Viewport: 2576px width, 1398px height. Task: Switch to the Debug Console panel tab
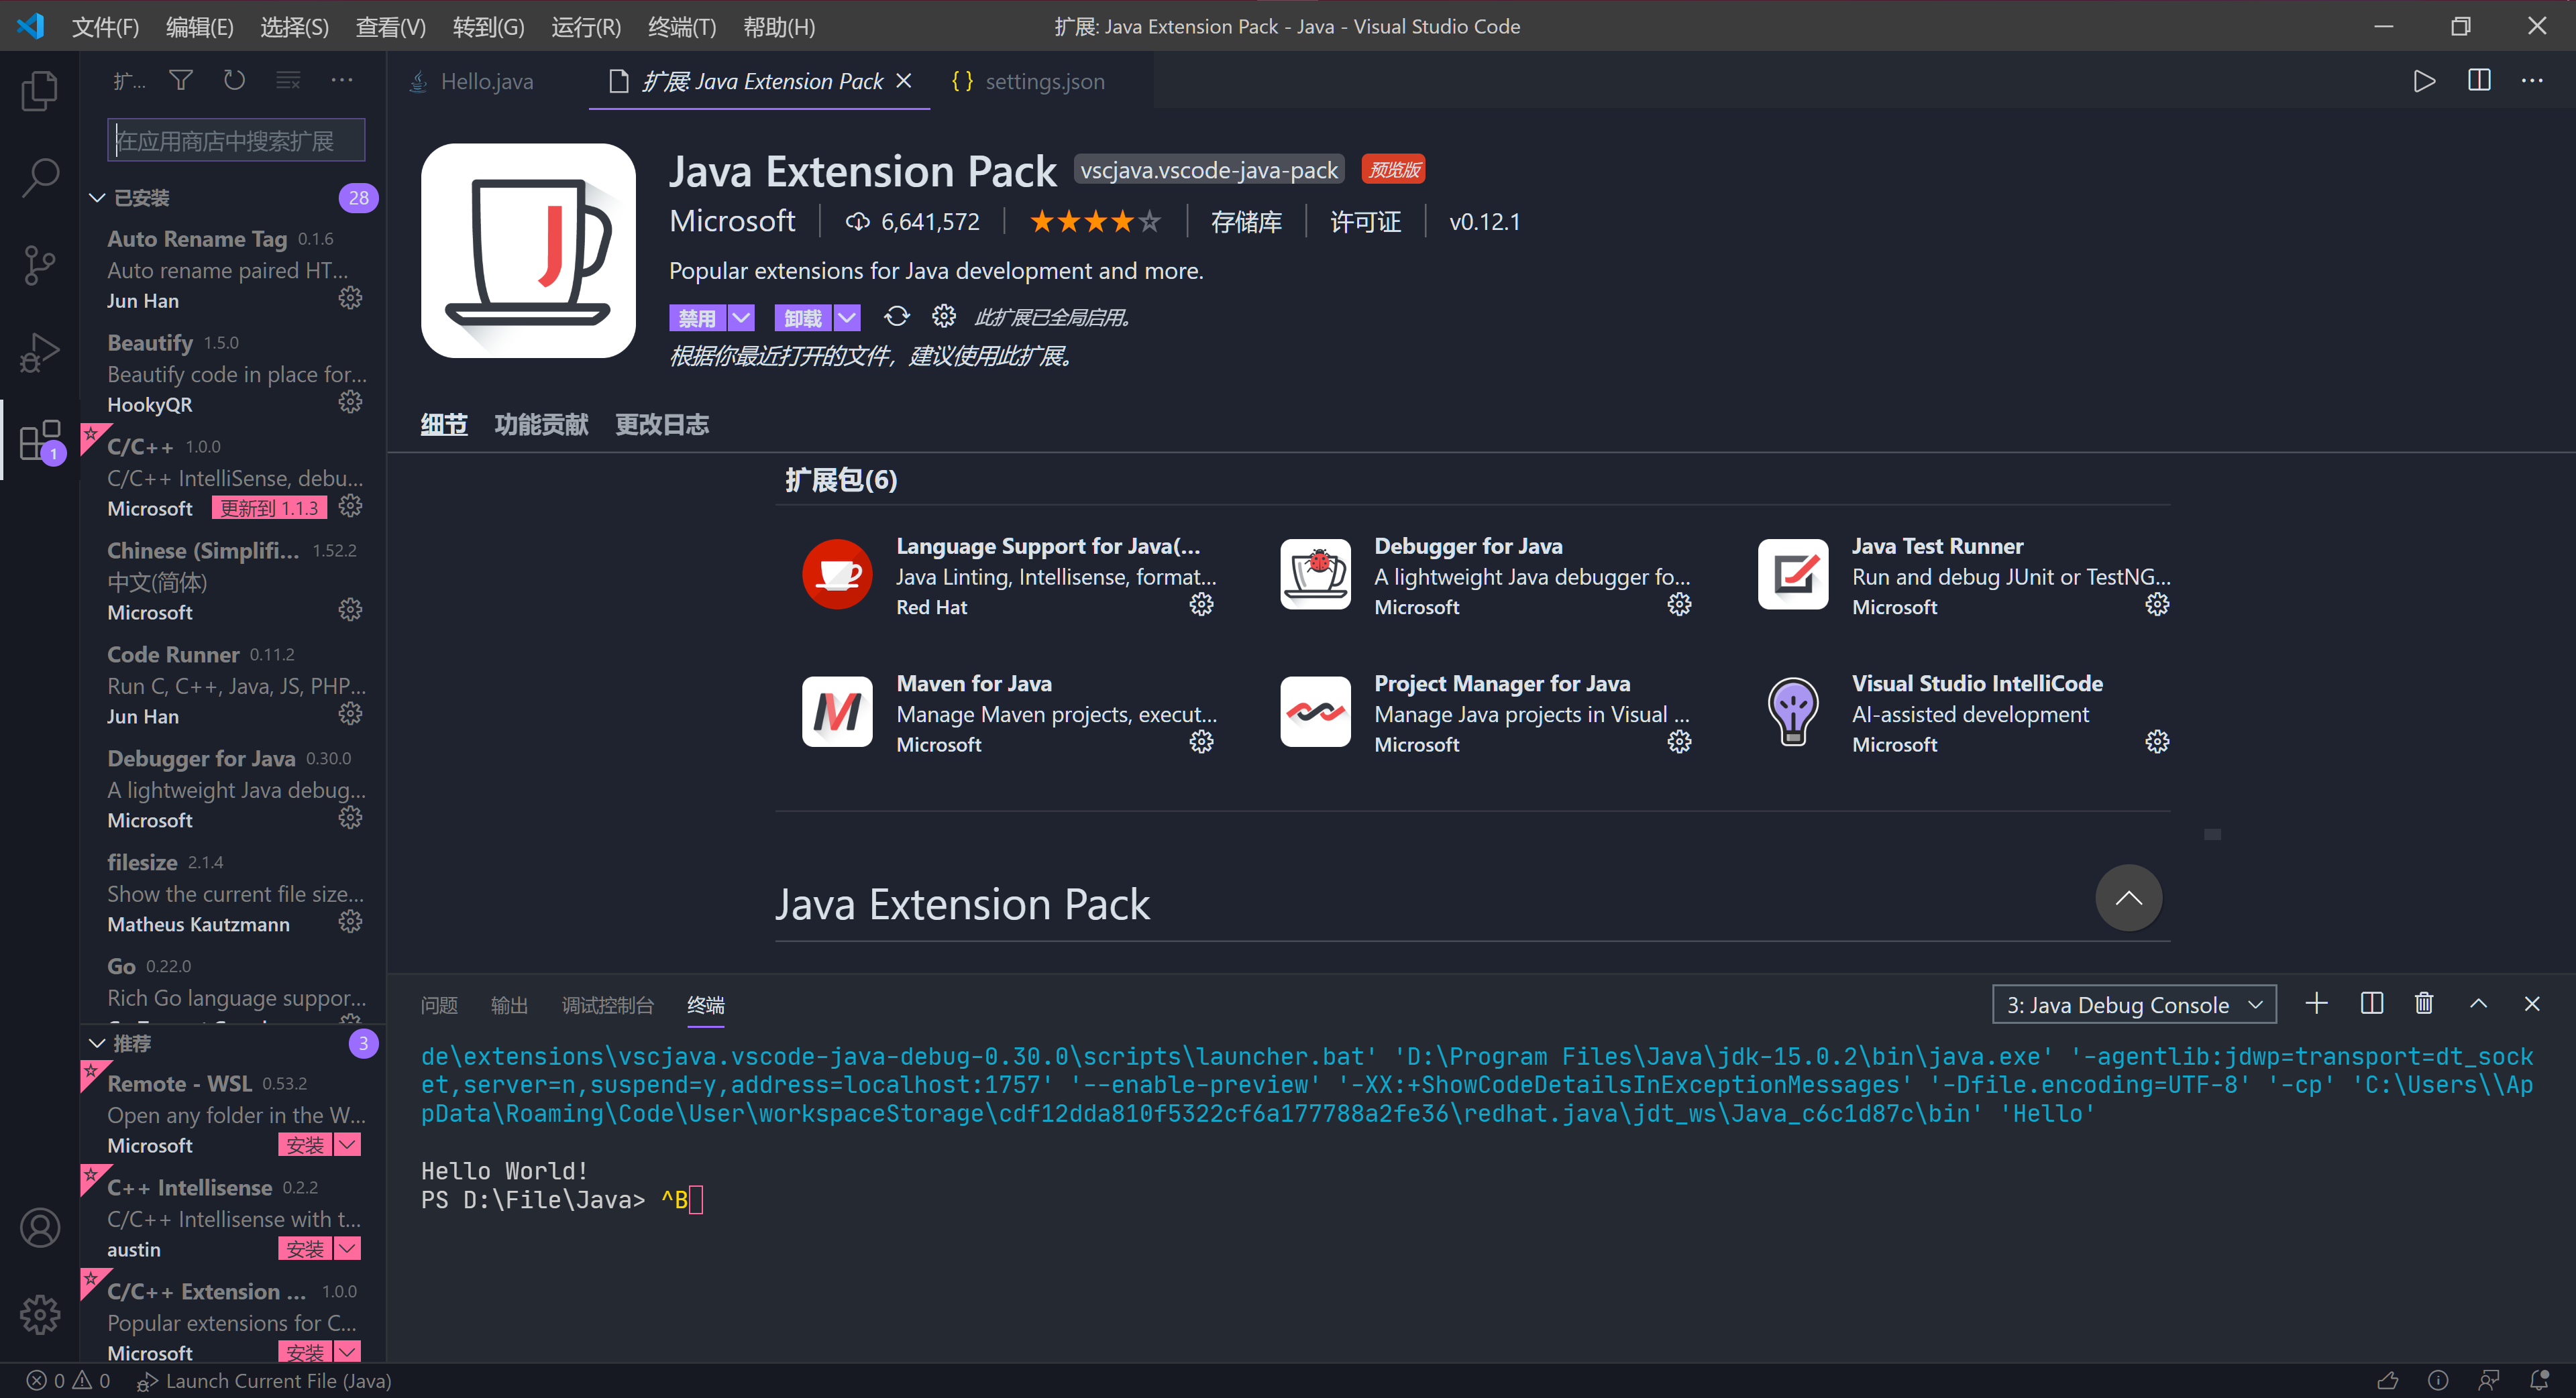(607, 1005)
